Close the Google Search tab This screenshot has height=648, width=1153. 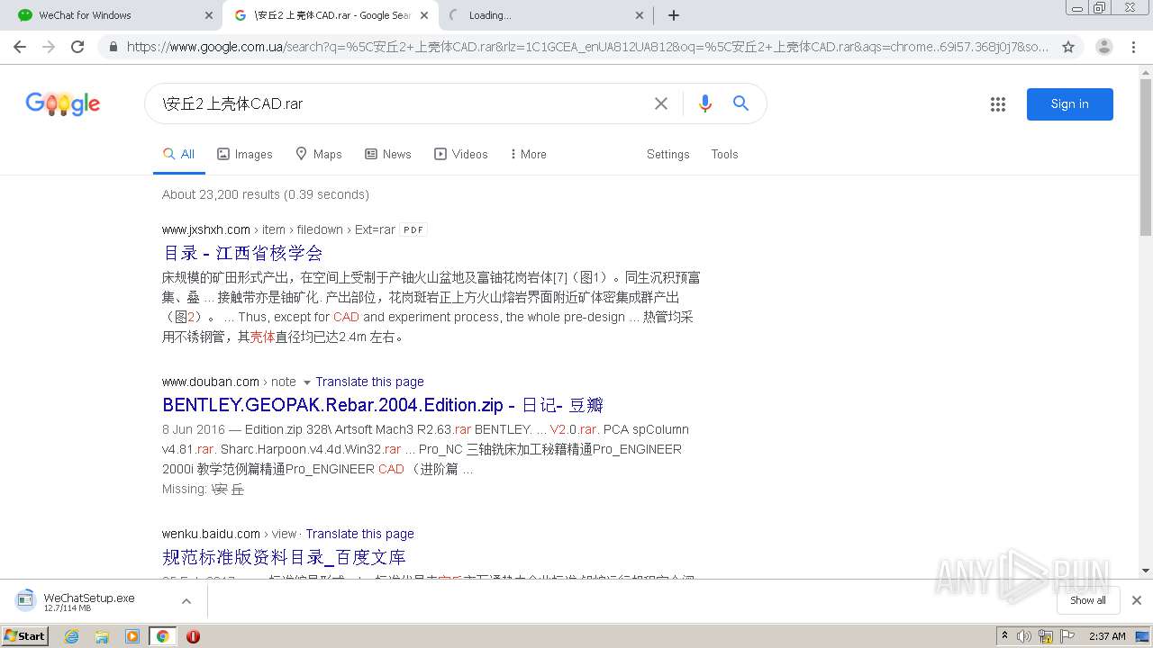[424, 15]
